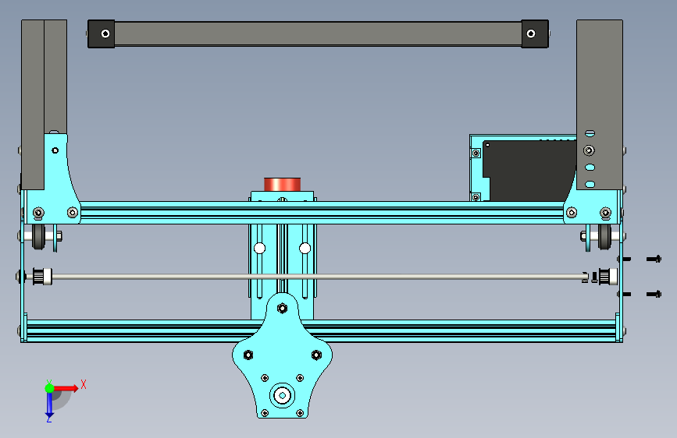Click the small hole in left cyan bracket

[x=55, y=150]
